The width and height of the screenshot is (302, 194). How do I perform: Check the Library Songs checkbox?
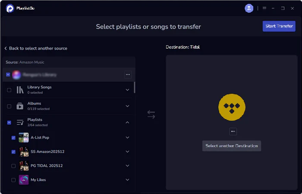point(9,90)
